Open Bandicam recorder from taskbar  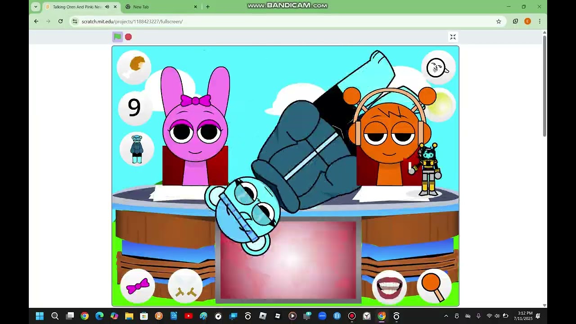(352, 316)
